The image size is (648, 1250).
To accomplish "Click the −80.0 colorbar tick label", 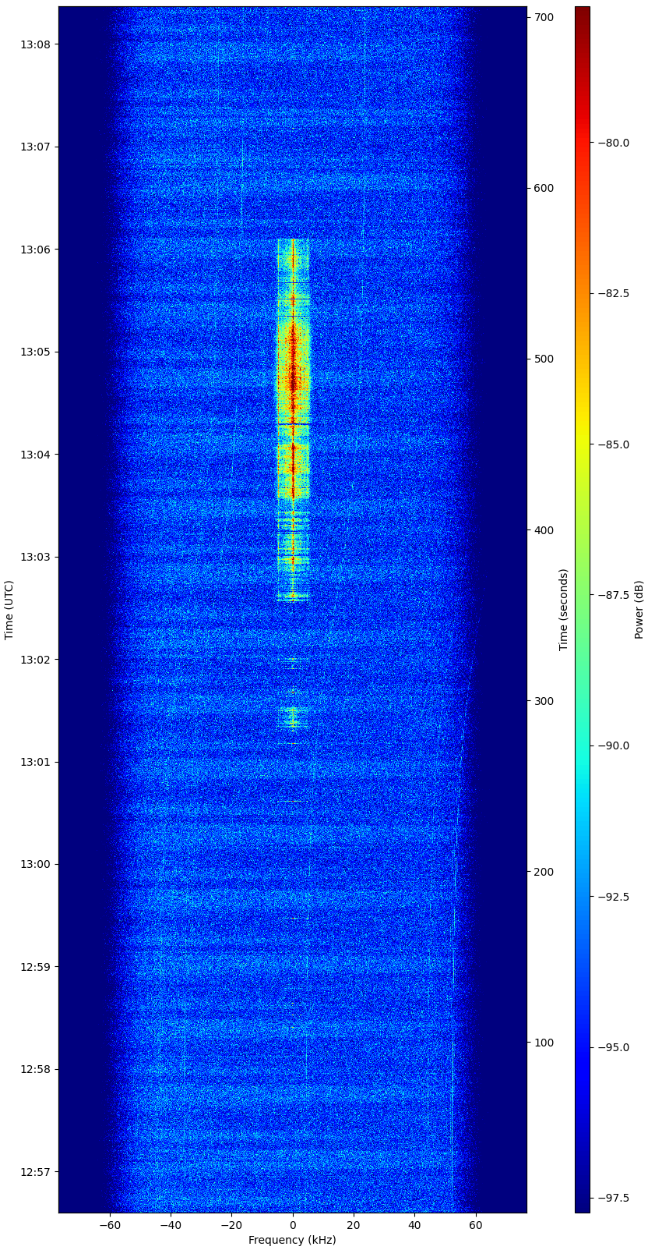I will coord(613,143).
